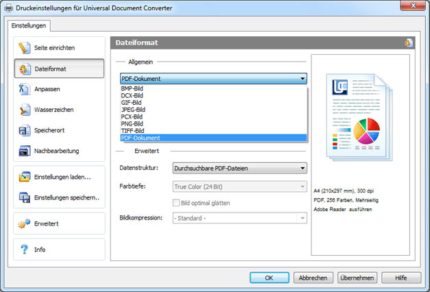Choose DCX-Bild from the format list
Image resolution: width=430 pixels, height=292 pixels.
[x=213, y=95]
